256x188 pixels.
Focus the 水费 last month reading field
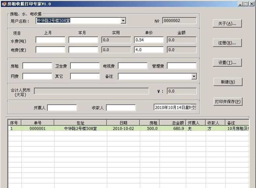tap(50, 40)
